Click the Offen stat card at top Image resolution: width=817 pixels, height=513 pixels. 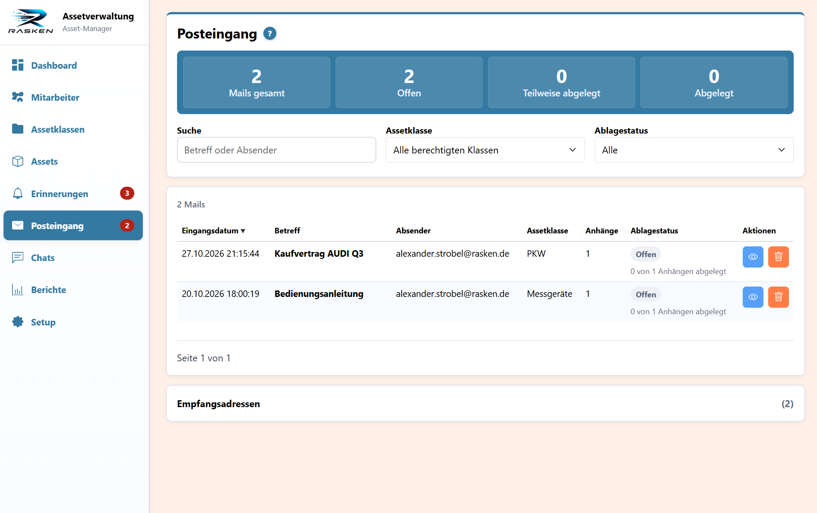409,82
